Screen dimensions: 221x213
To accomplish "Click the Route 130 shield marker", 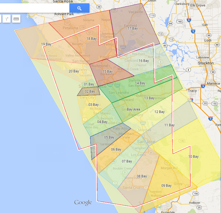I will [x=181, y=141].
